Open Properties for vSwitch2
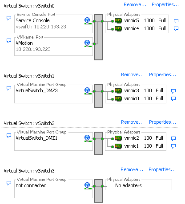This screenshot has width=185, height=204. coord(162,122)
